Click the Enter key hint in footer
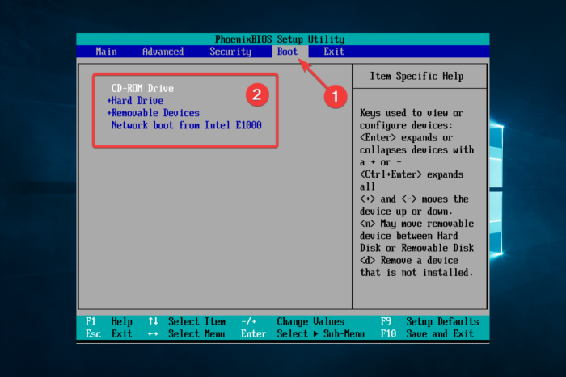This screenshot has width=566, height=377. pos(253,333)
